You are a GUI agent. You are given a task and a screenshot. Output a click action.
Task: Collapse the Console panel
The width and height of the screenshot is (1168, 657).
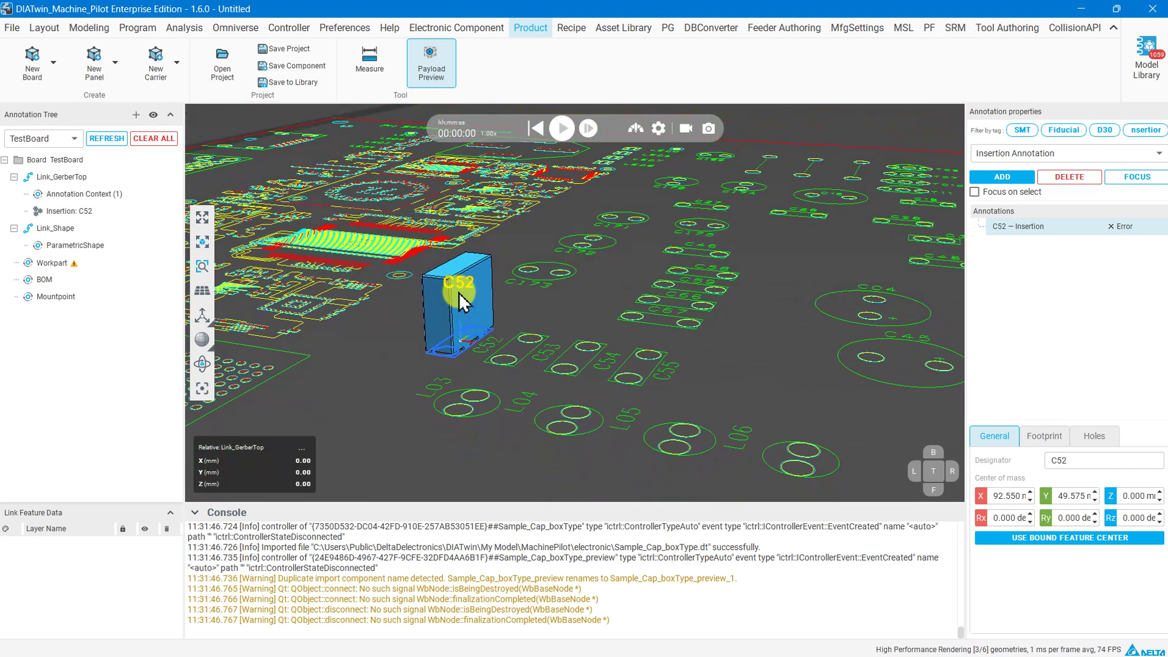click(195, 512)
